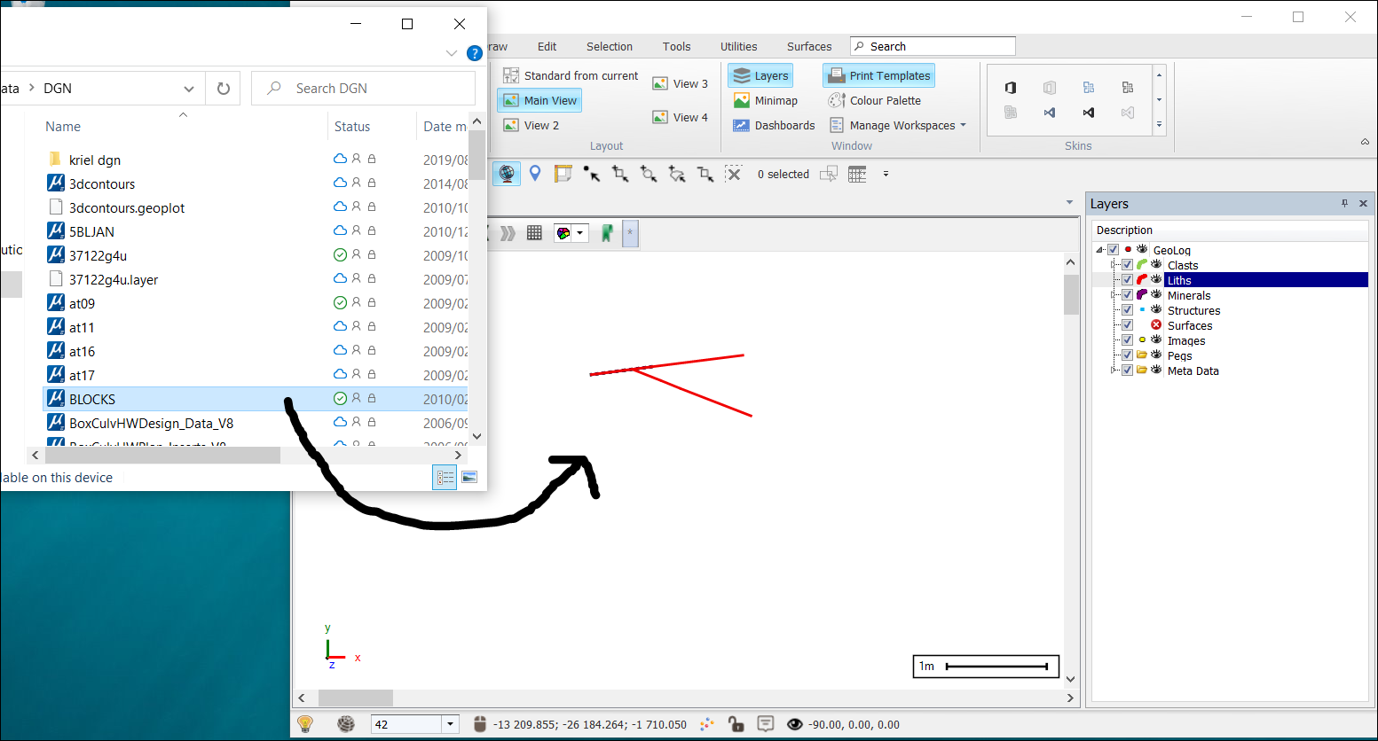The height and width of the screenshot is (741, 1378).
Task: Click the globe icon in the selection toolbar
Action: click(507, 174)
